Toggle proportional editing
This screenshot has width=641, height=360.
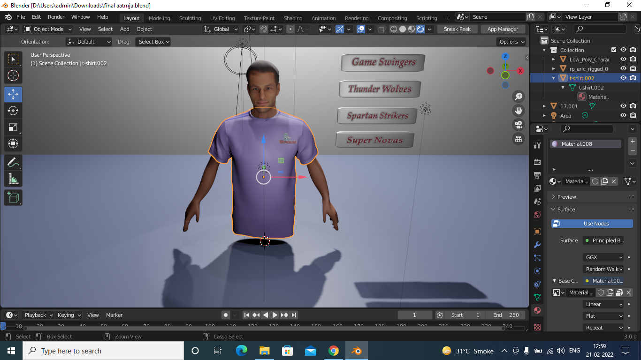[x=290, y=29]
